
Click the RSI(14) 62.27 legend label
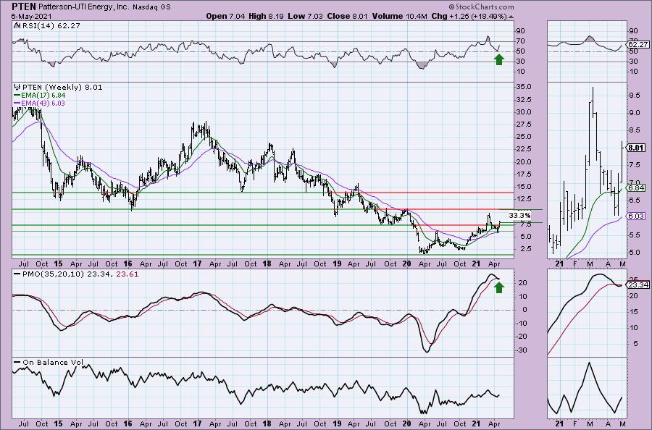point(50,26)
